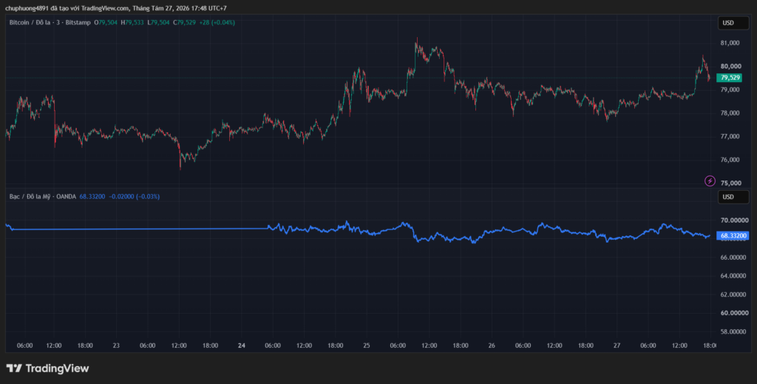The width and height of the screenshot is (757, 384).
Task: Click the open value O79,504
Action: tap(106, 22)
